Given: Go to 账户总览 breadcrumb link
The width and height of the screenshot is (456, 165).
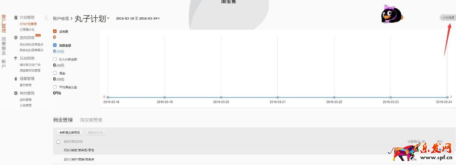Looking at the screenshot, I should point(61,18).
